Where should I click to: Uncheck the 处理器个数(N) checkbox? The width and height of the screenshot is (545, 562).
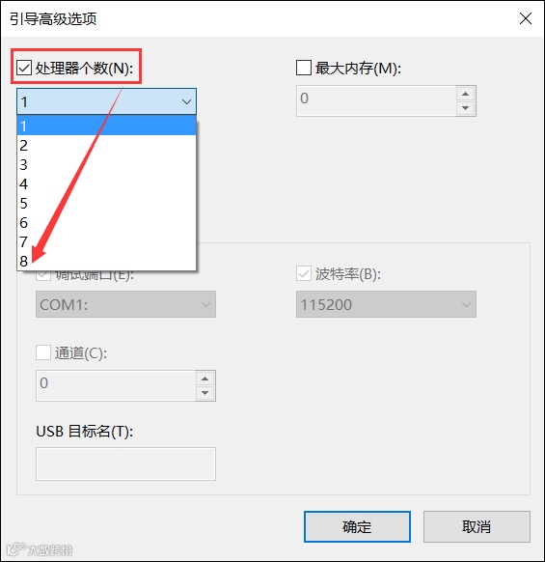[24, 68]
